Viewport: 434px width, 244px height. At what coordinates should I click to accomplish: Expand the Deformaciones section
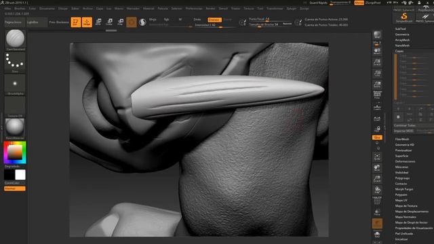tap(406, 161)
